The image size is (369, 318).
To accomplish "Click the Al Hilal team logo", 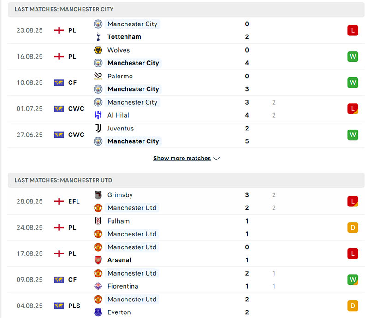I will (98, 115).
